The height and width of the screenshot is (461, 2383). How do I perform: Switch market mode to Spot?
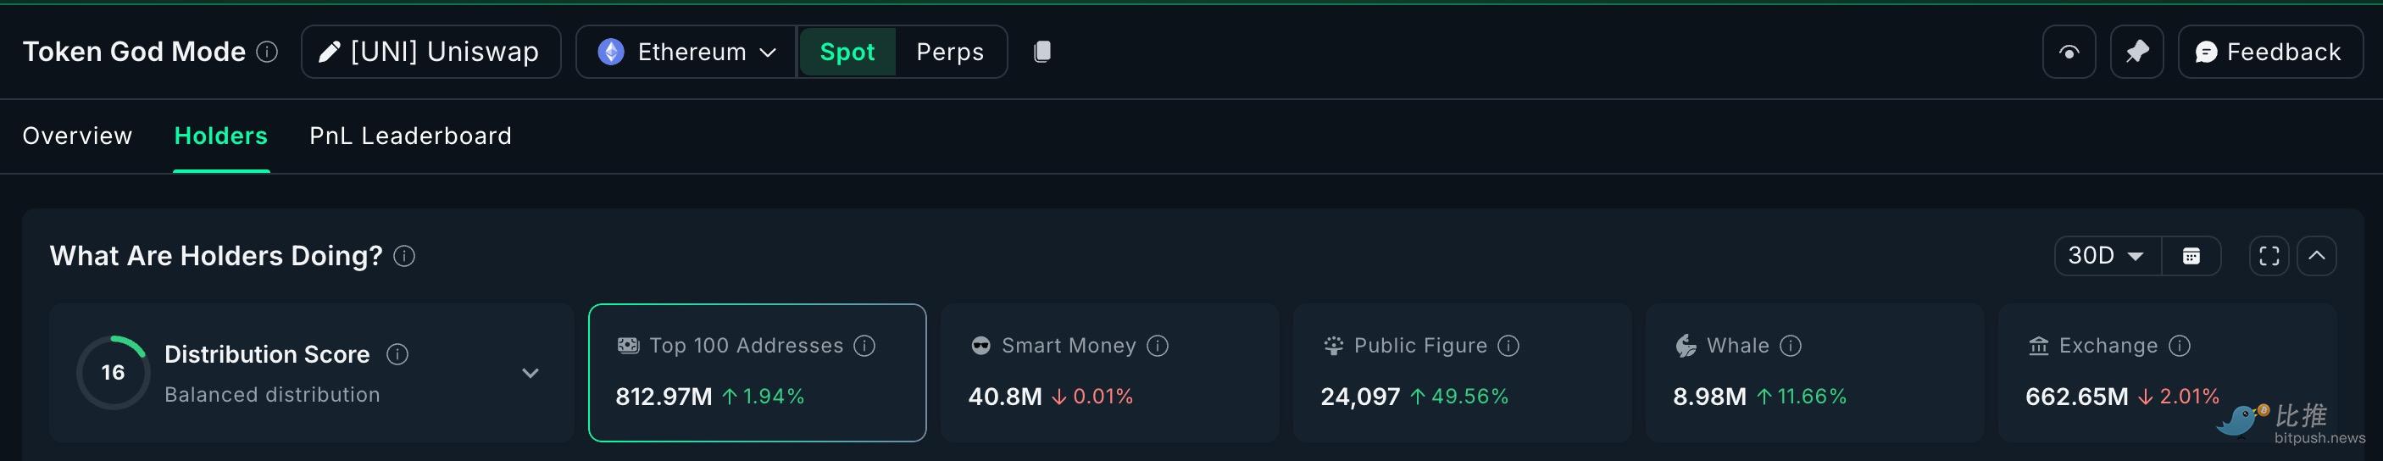pyautogui.click(x=847, y=52)
